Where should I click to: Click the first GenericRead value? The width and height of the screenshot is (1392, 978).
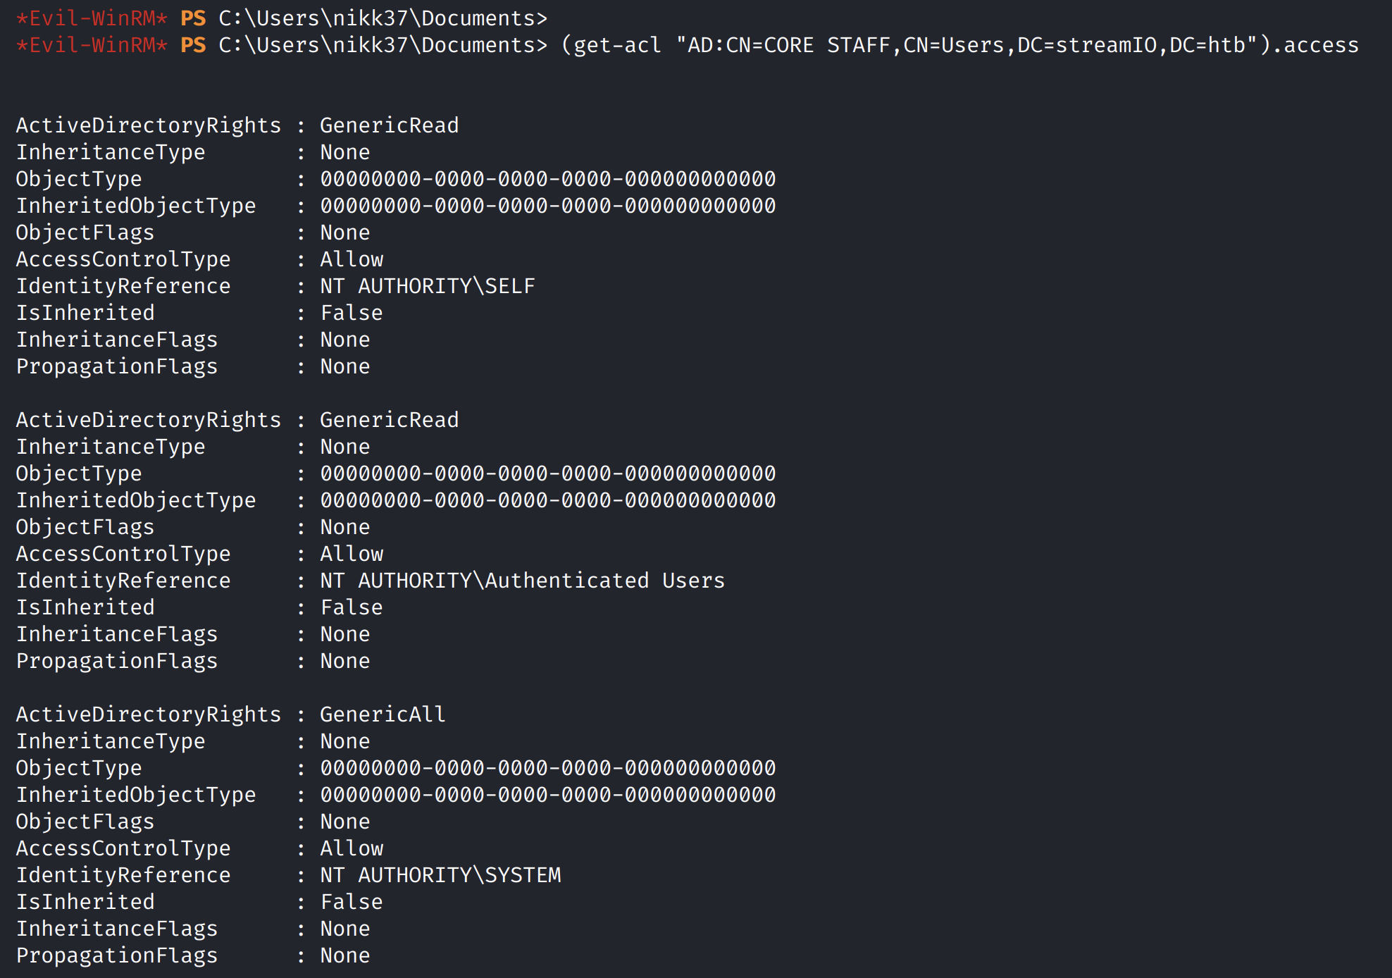pyautogui.click(x=389, y=125)
